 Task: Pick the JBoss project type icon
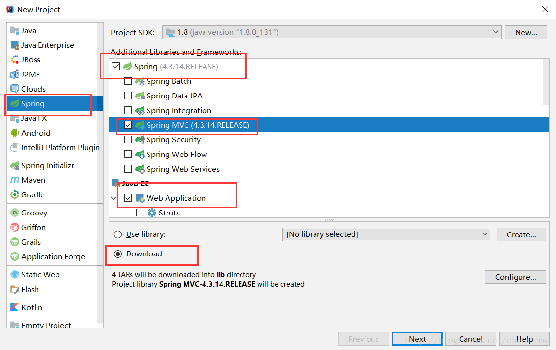15,59
